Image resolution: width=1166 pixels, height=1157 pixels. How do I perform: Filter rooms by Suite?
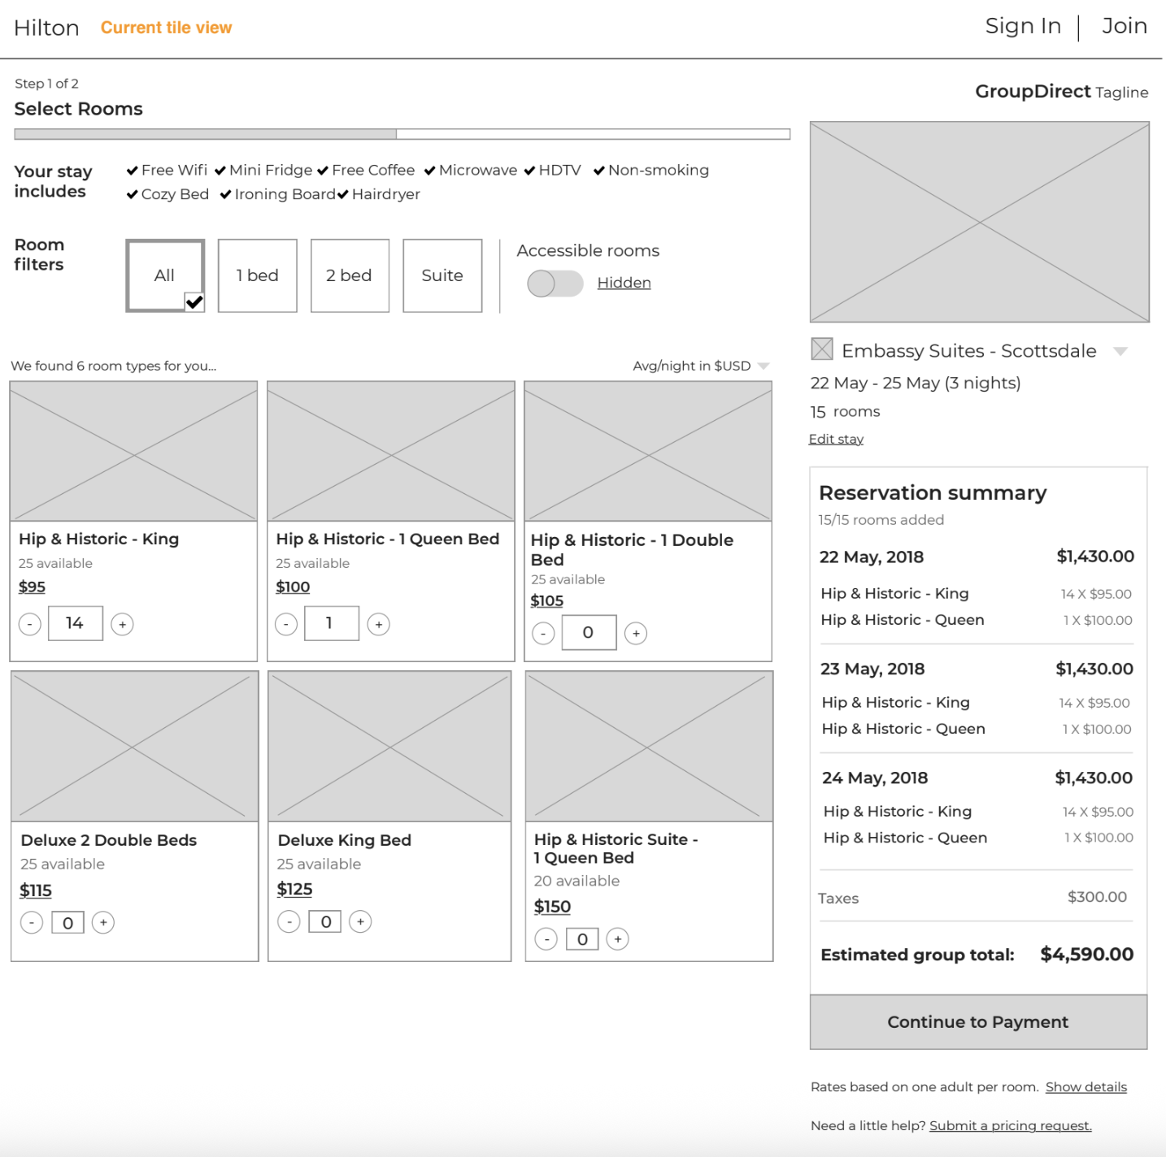point(442,275)
